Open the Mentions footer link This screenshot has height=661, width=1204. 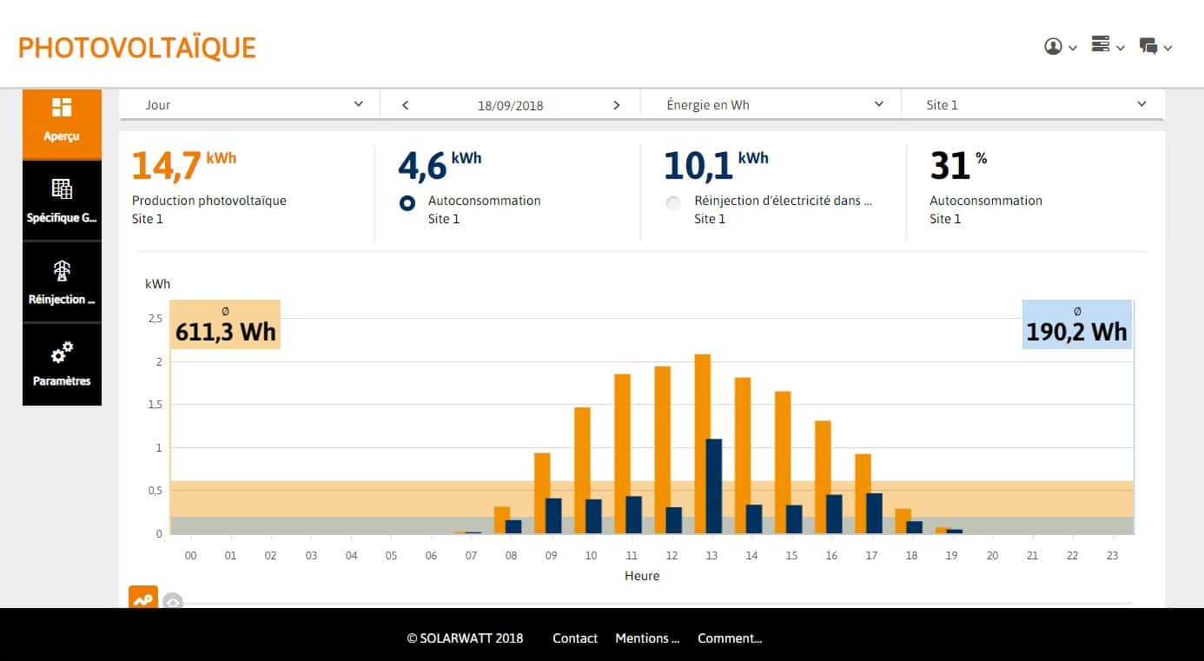pyautogui.click(x=647, y=638)
